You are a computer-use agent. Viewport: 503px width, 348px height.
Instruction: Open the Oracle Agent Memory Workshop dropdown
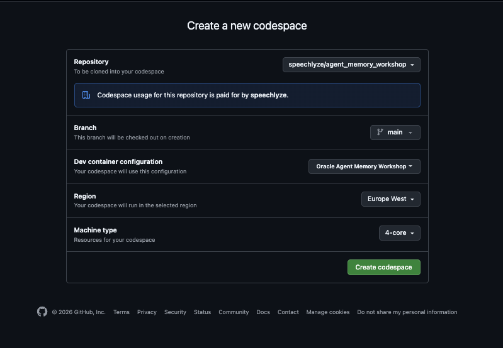(x=364, y=166)
